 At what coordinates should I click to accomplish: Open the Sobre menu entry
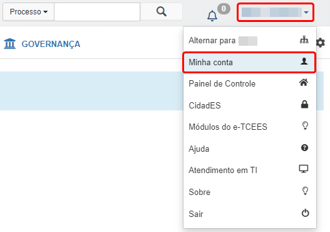250,192
